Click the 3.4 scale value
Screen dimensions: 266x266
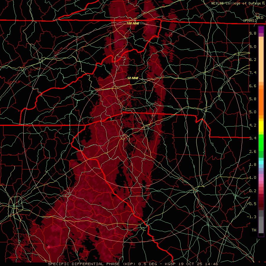click(x=253, y=138)
